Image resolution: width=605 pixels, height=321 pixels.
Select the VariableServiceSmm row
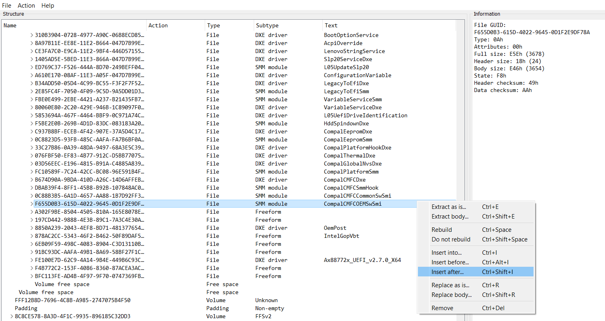pyautogui.click(x=229, y=99)
